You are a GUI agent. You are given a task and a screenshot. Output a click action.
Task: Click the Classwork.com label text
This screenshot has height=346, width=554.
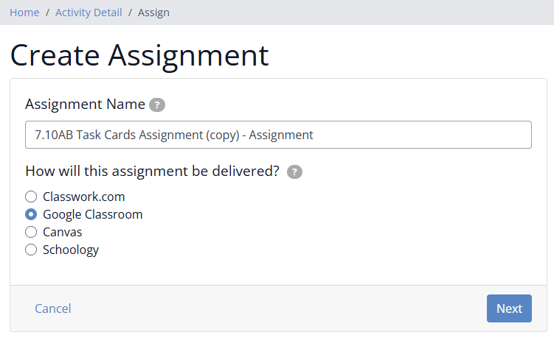coord(84,197)
